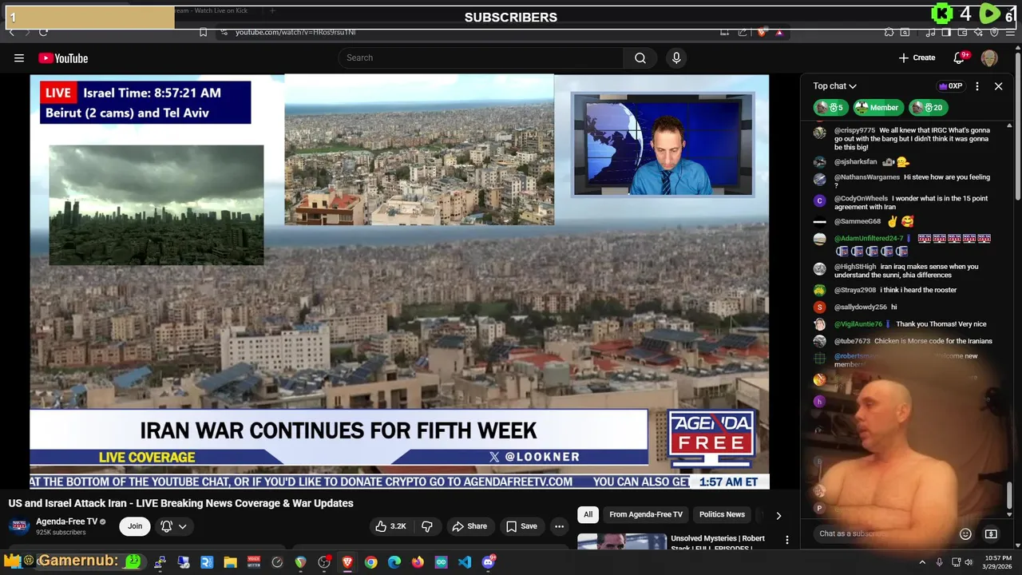Open Google Chrome from the taskbar
Image resolution: width=1022 pixels, height=575 pixels.
(x=370, y=562)
